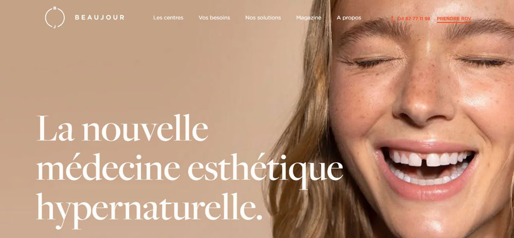Viewport: 514px width, 238px height.
Task: Click the PRENDRE RDV button
Action: point(454,19)
